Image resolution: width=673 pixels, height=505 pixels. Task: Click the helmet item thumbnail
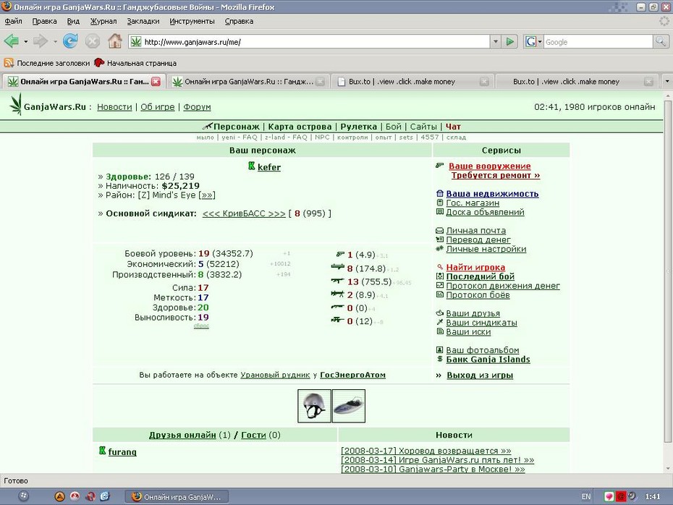point(314,406)
